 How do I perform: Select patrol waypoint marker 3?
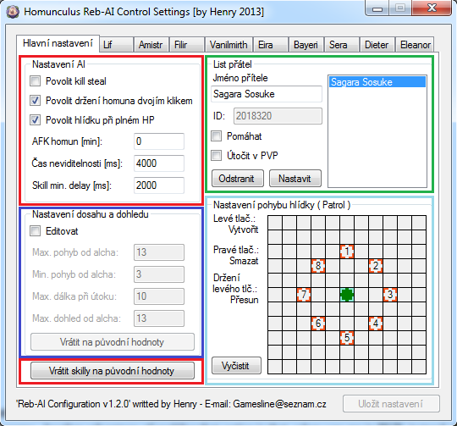tap(390, 295)
